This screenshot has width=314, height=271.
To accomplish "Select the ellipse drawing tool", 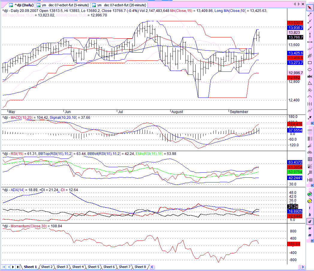I will click(310, 70).
